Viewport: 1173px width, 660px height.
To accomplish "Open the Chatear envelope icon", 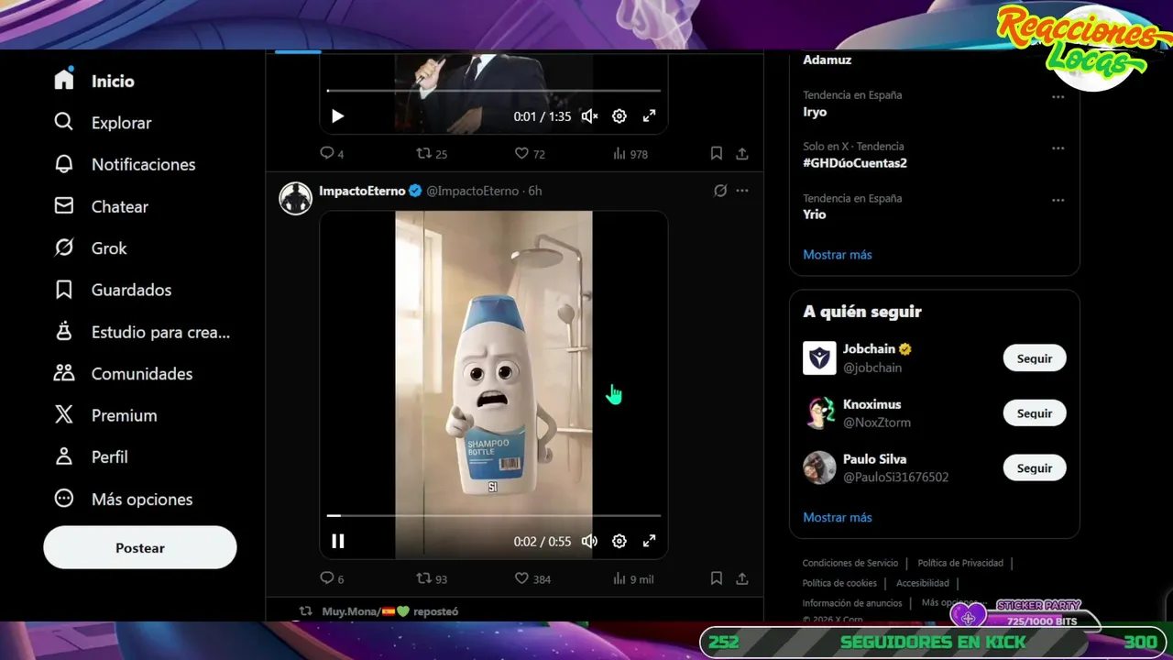I will point(63,206).
